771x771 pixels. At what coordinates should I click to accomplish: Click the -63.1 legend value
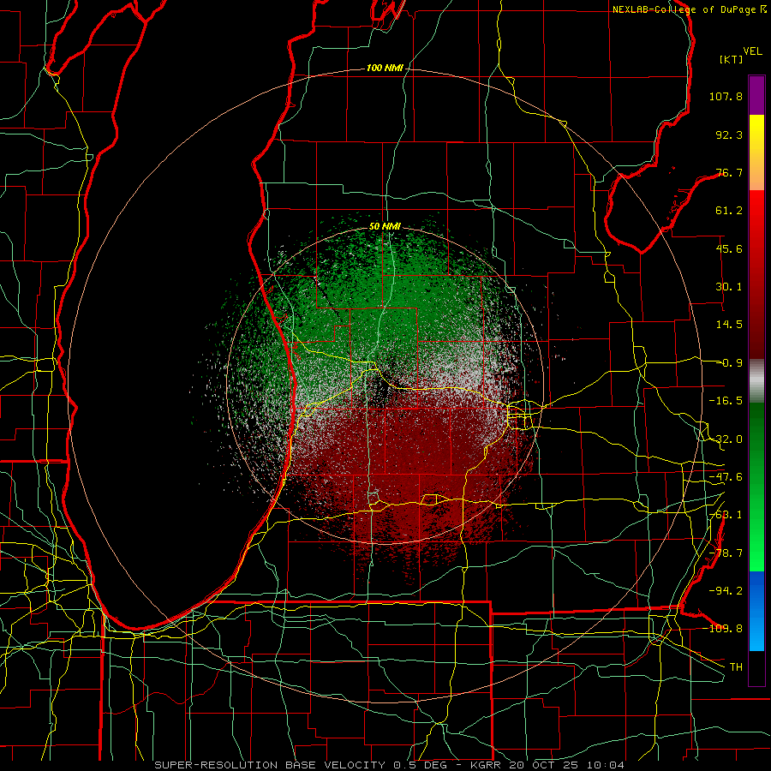pos(726,515)
